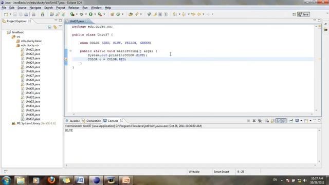Open the Window menu
The image size is (329, 185).
click(x=96, y=8)
